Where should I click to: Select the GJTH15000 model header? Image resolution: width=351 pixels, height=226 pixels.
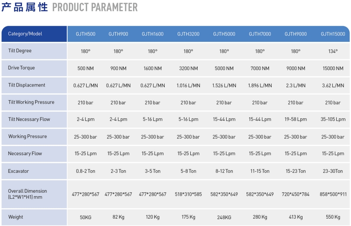333,34
